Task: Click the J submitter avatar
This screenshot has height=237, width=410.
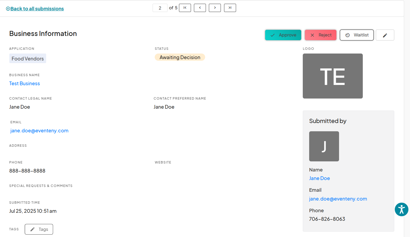Action: pos(324,146)
